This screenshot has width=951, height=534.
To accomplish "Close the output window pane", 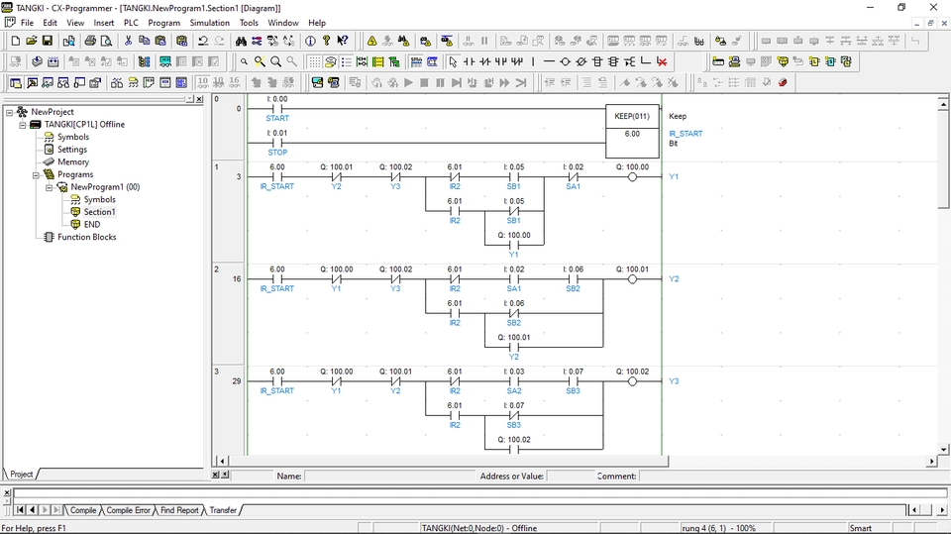I will tap(7, 492).
